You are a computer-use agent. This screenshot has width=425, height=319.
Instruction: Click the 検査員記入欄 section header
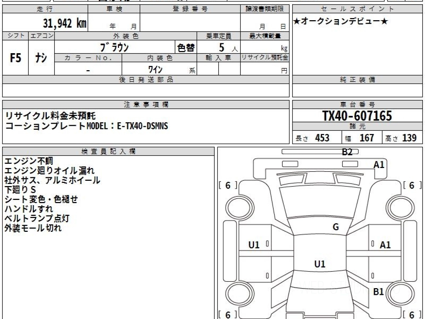coord(108,151)
